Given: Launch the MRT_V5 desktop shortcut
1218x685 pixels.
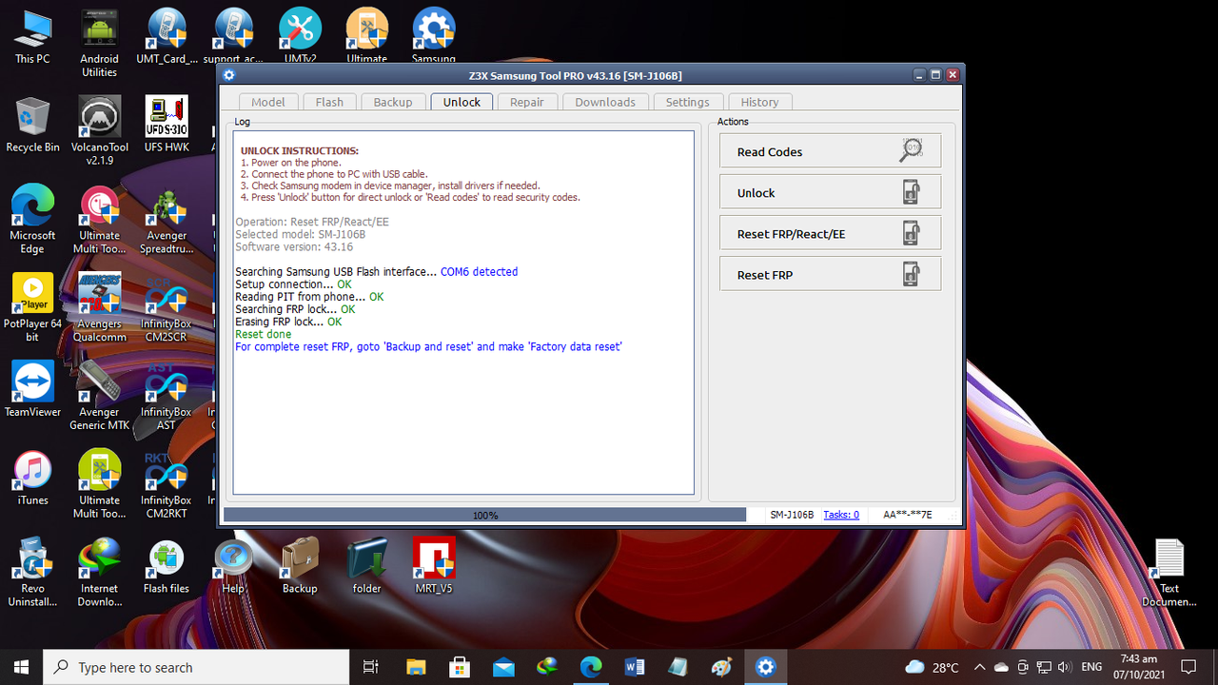Looking at the screenshot, I should [433, 566].
